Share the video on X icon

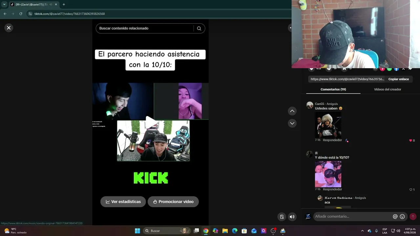(403, 69)
